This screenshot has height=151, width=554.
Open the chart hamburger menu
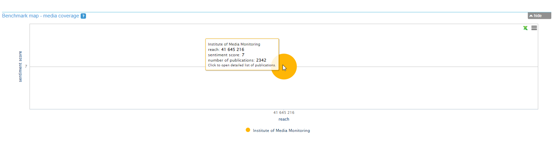tap(534, 28)
